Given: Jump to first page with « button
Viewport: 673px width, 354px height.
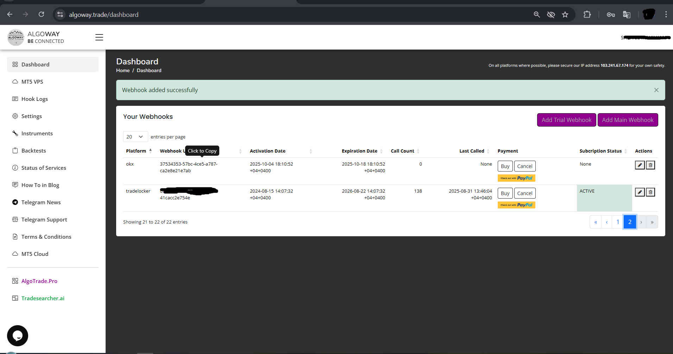Looking at the screenshot, I should pos(596,222).
